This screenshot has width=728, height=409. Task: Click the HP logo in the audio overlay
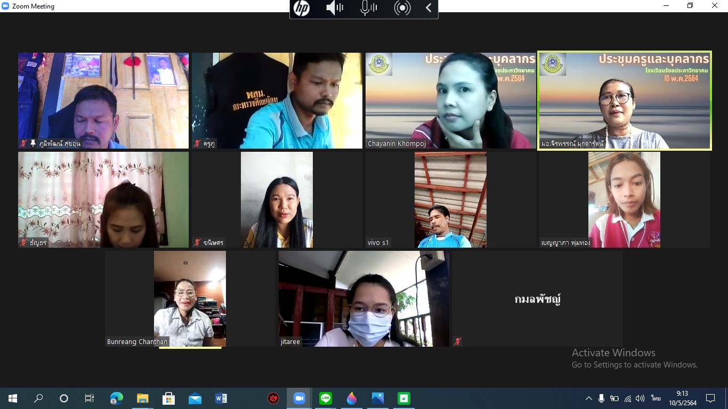302,8
